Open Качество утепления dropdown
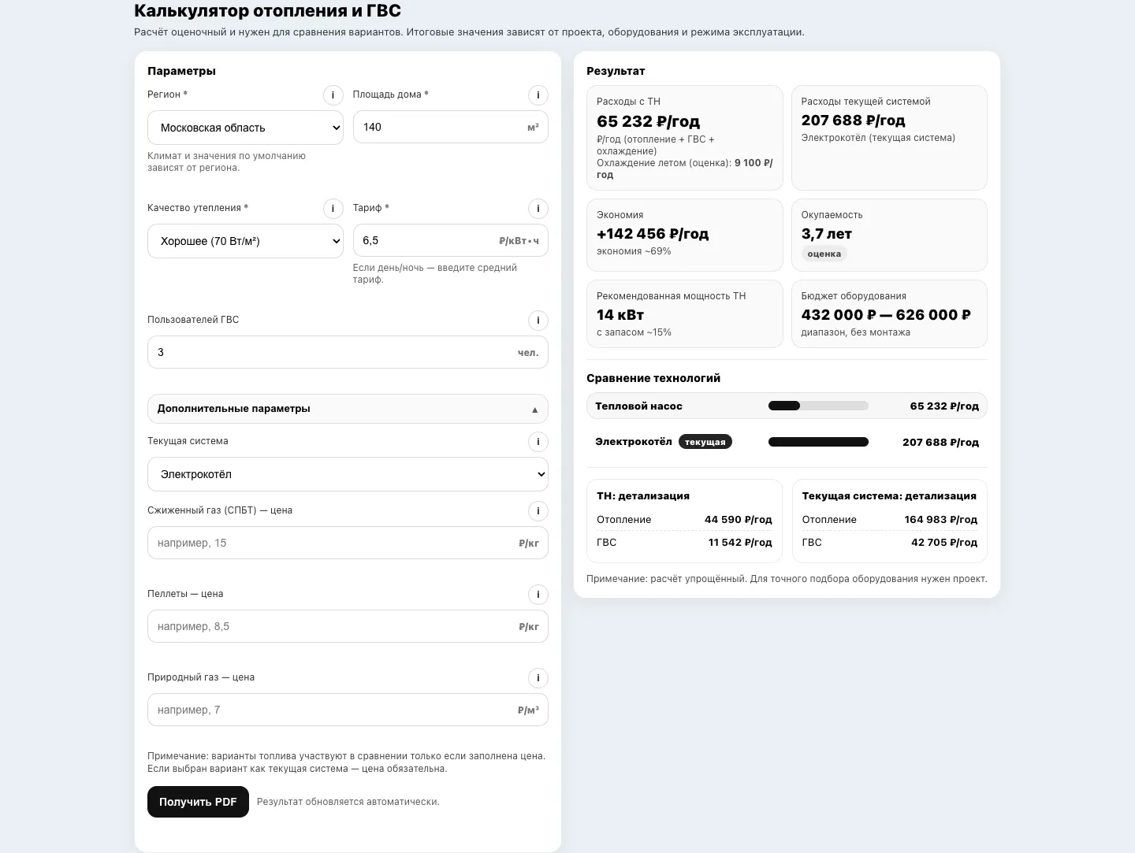1135x853 pixels. pos(245,241)
